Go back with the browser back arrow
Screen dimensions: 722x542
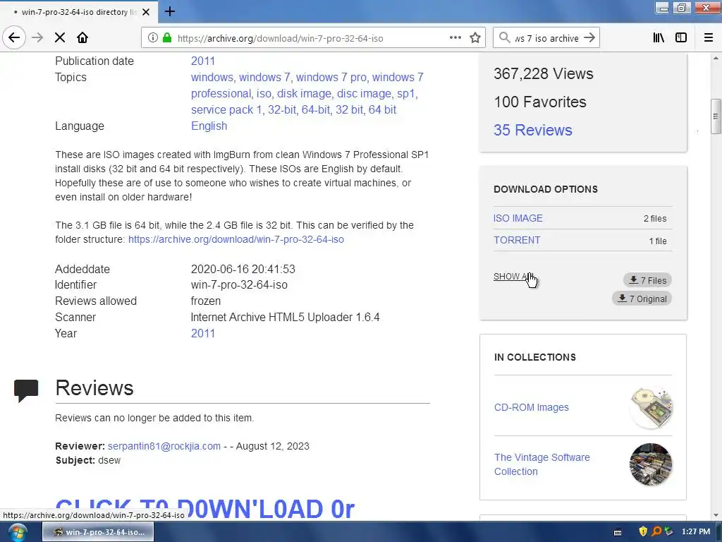(x=14, y=38)
